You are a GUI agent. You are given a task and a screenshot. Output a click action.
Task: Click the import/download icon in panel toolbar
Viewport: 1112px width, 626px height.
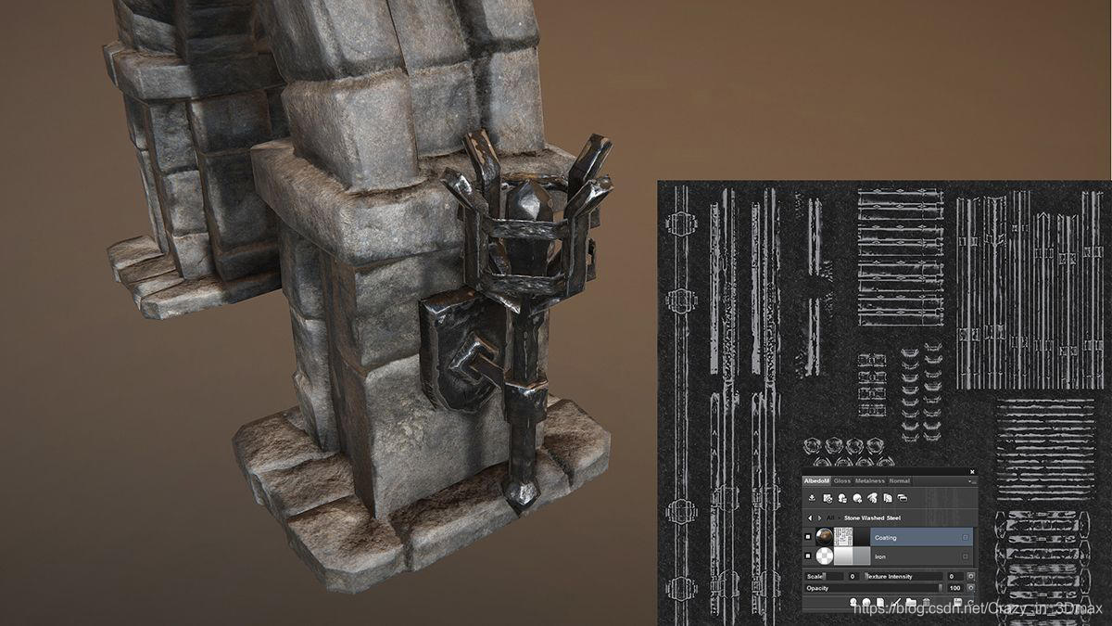pyautogui.click(x=812, y=498)
